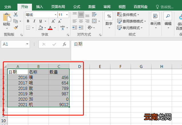Image resolution: width=182 pixels, height=125 pixels.
Task: Open font color dropdown arrow
Action: [55, 28]
